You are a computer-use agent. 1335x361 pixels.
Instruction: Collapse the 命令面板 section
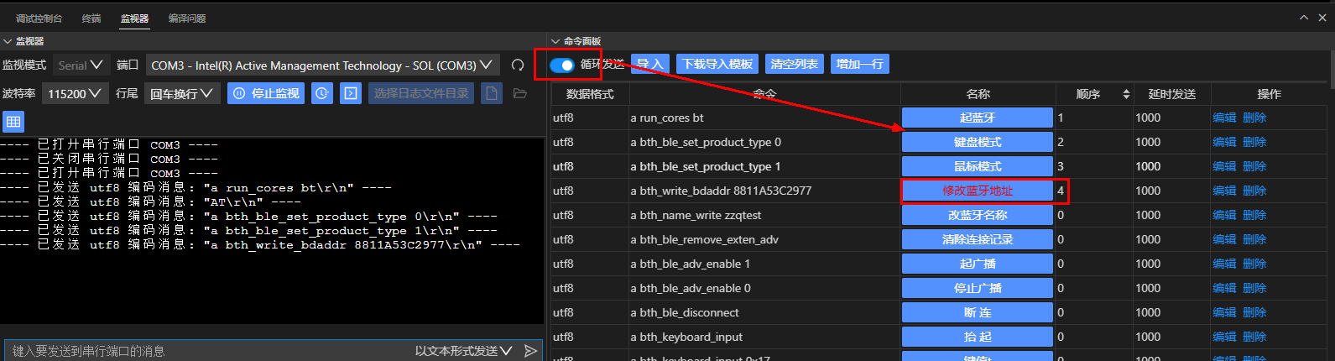555,41
